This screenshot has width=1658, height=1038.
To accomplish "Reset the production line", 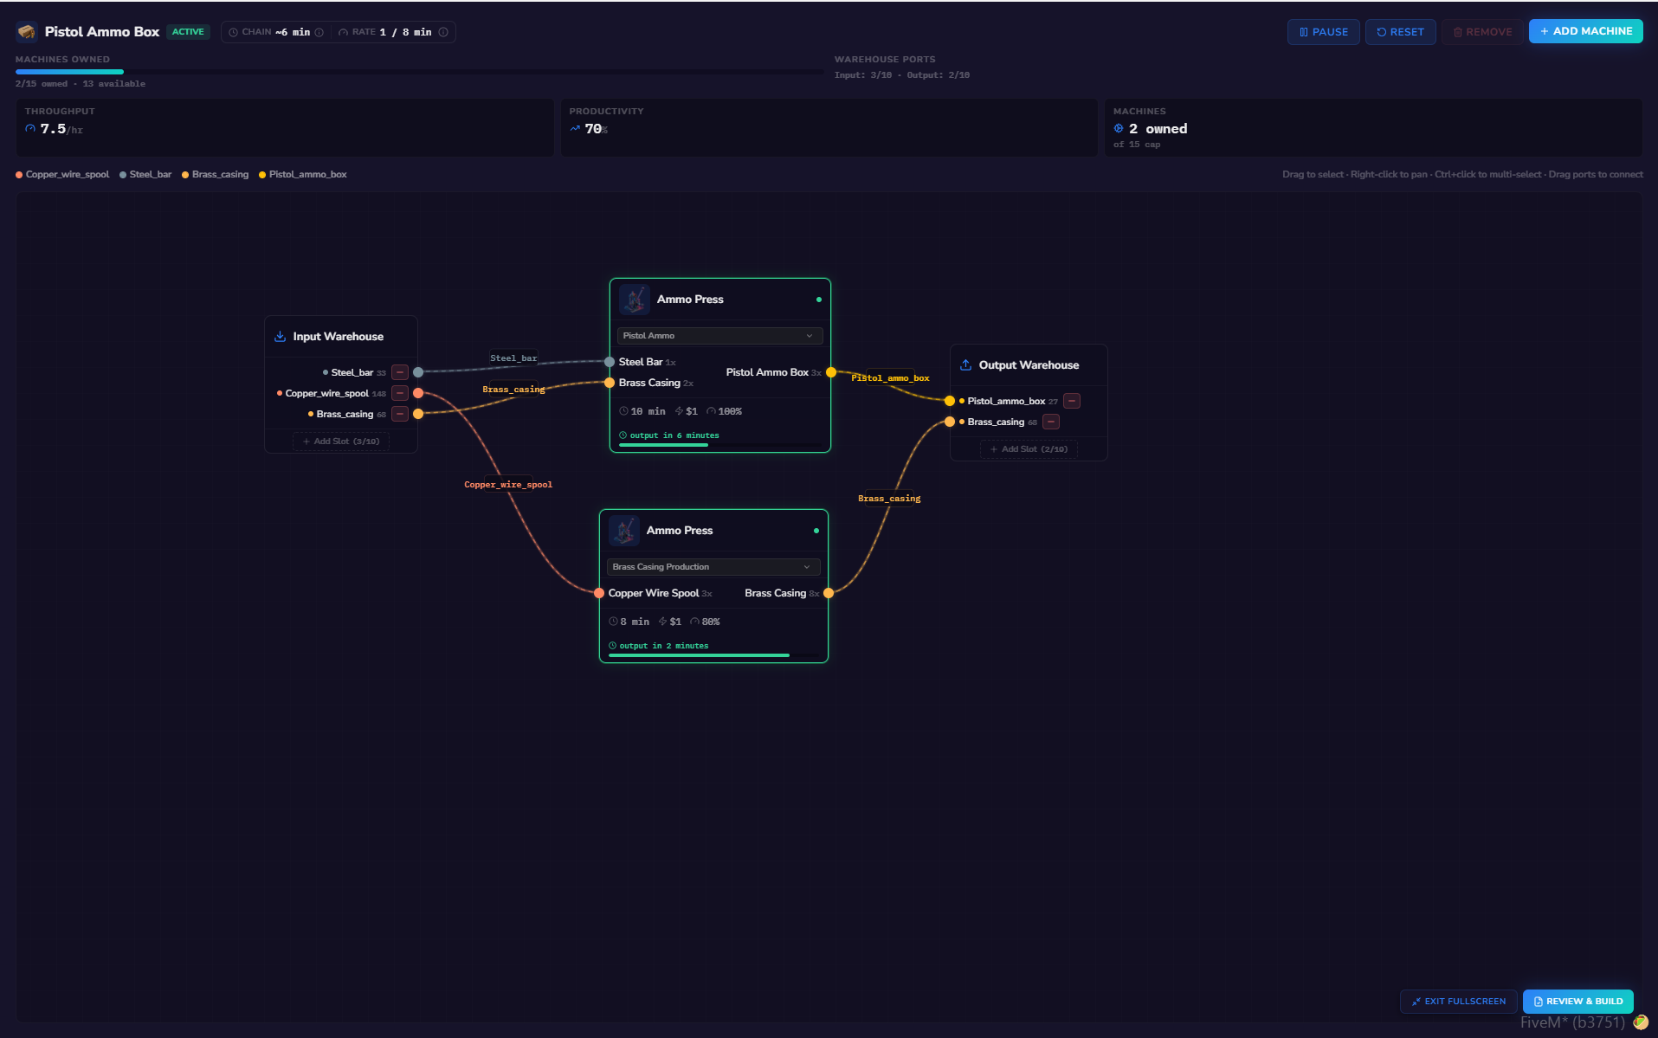I will point(1401,32).
